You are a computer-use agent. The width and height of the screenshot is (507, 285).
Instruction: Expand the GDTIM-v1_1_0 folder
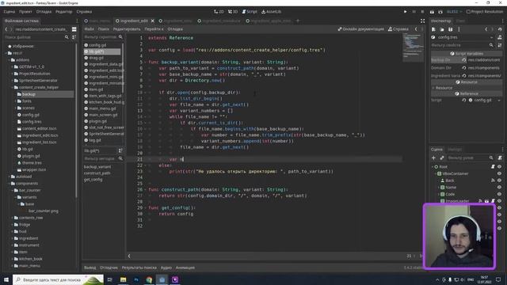click(x=13, y=66)
